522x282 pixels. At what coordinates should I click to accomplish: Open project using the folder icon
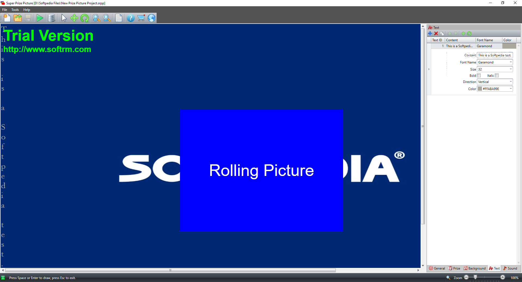point(18,18)
